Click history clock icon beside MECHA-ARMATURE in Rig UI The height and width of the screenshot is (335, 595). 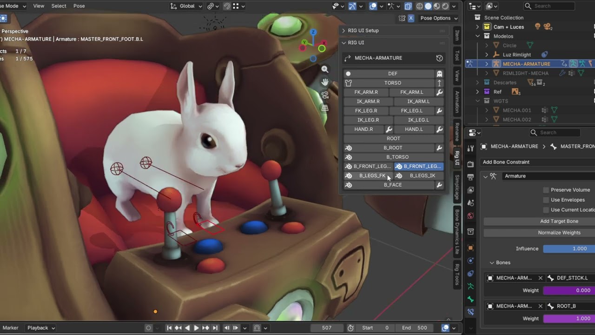(x=439, y=58)
